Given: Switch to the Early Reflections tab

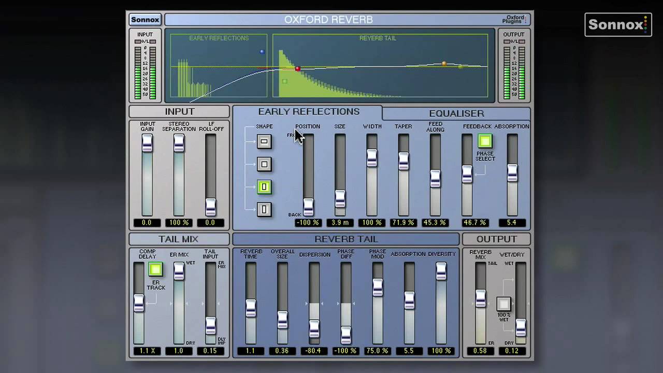Looking at the screenshot, I should pyautogui.click(x=309, y=111).
